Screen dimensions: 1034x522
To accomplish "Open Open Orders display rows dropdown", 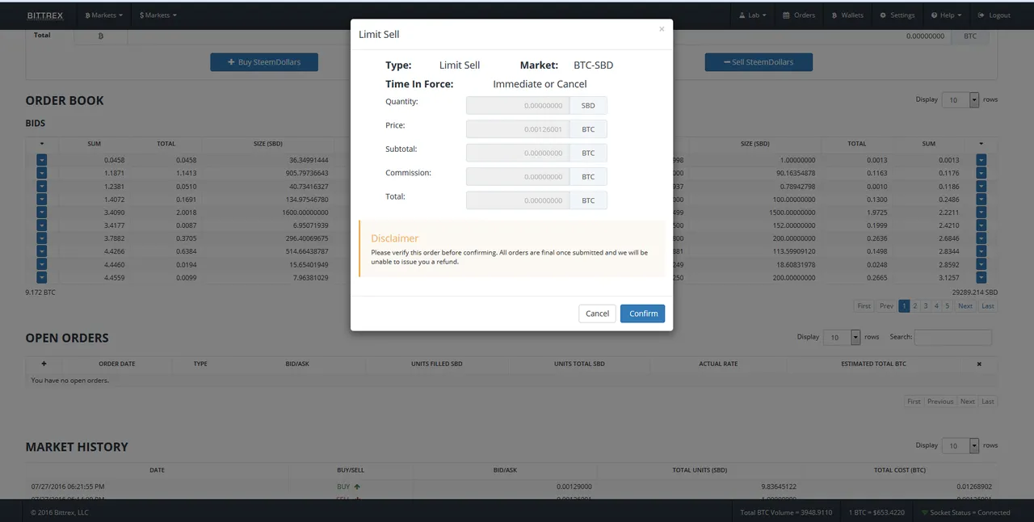I will click(843, 337).
